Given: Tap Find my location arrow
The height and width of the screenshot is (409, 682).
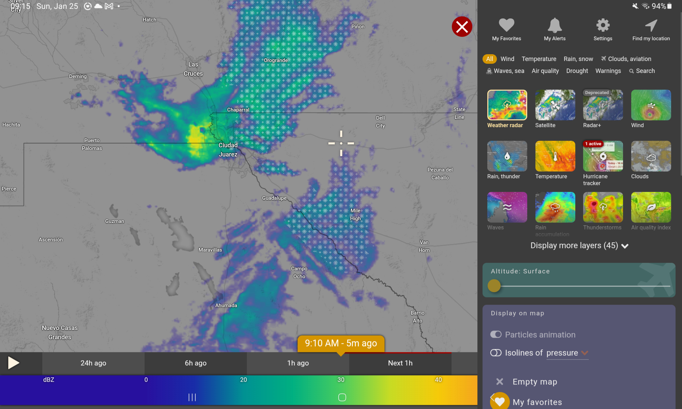Looking at the screenshot, I should click(x=651, y=26).
